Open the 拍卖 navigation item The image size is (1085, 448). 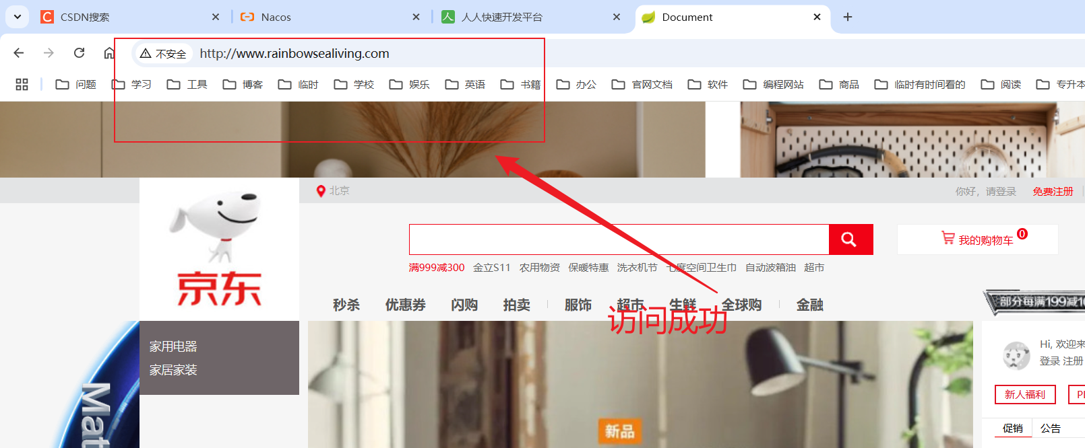[517, 305]
